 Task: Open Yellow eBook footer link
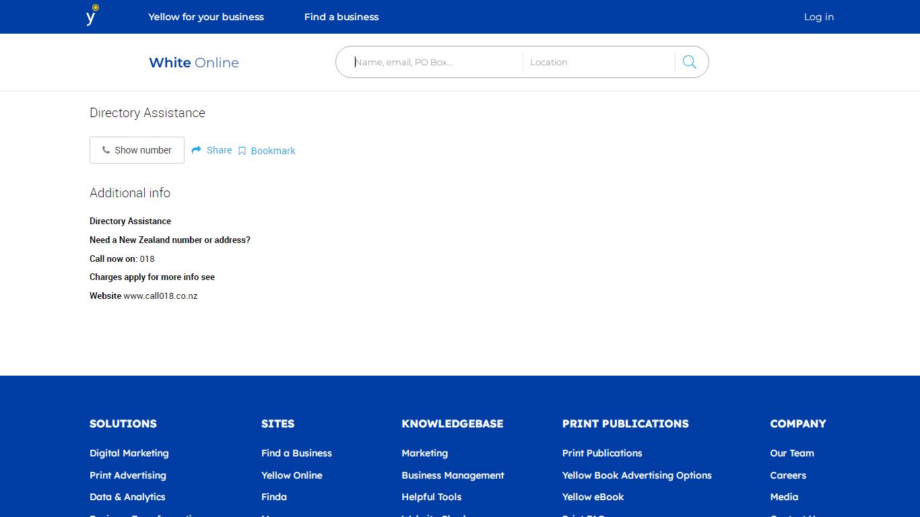click(x=593, y=497)
